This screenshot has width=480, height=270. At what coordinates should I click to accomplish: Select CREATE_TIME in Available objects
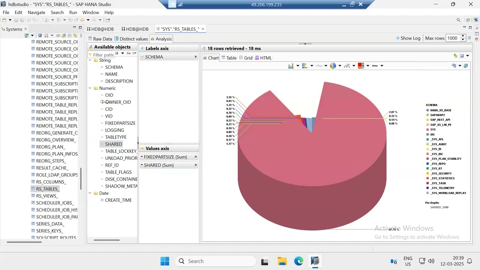(118, 200)
